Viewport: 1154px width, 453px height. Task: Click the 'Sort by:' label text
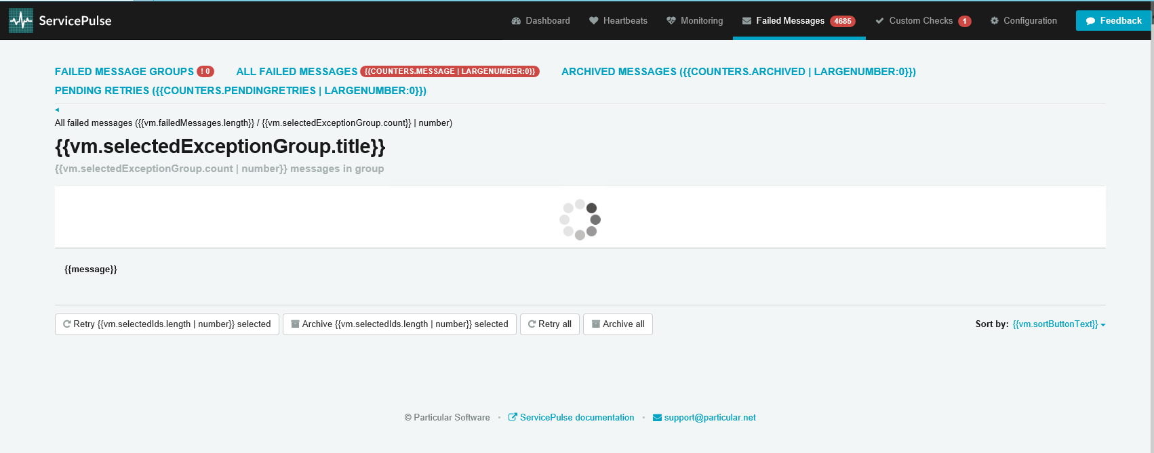coord(992,324)
